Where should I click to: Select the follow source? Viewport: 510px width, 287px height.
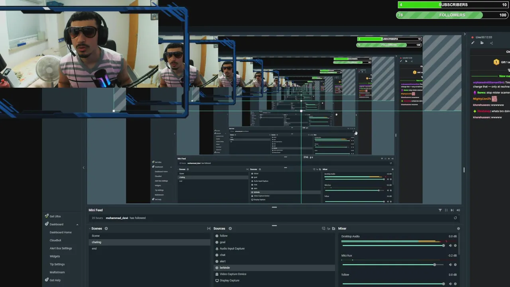(274, 236)
